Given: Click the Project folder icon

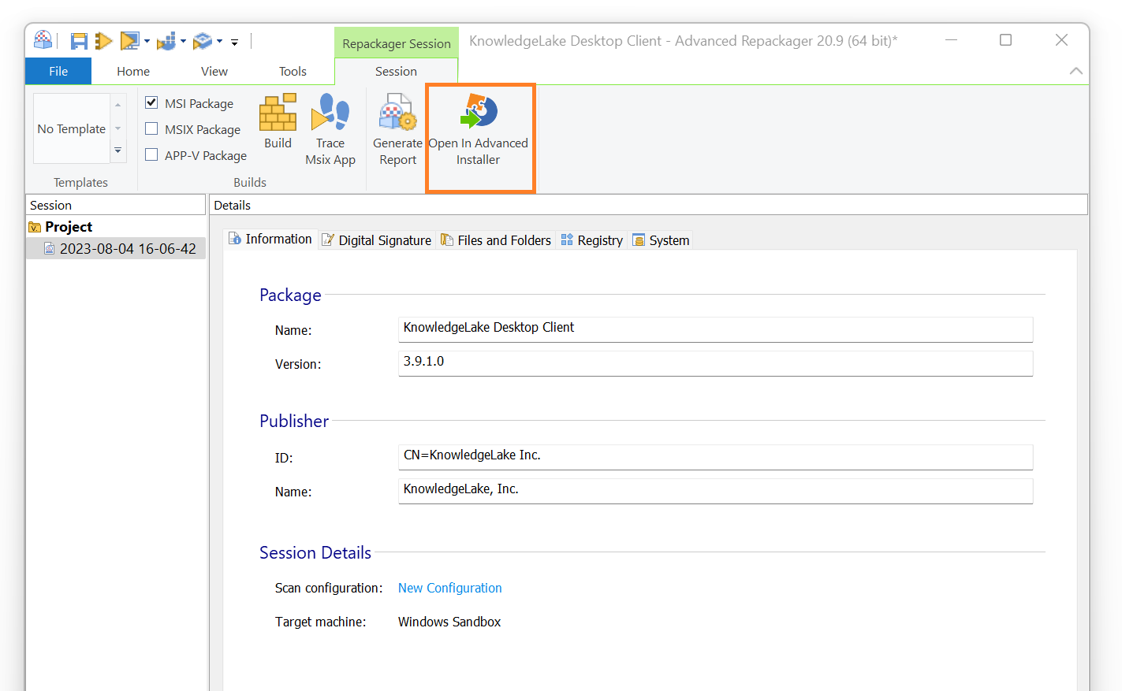Looking at the screenshot, I should point(35,227).
